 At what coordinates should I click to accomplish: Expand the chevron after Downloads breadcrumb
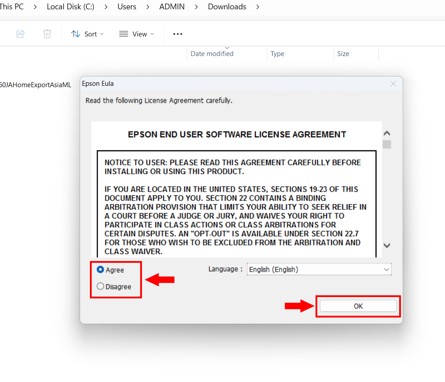pyautogui.click(x=258, y=7)
